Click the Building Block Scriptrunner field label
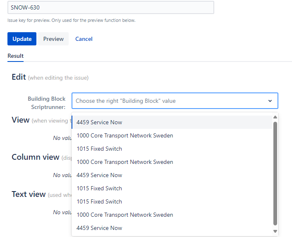292x239 pixels. click(x=47, y=103)
